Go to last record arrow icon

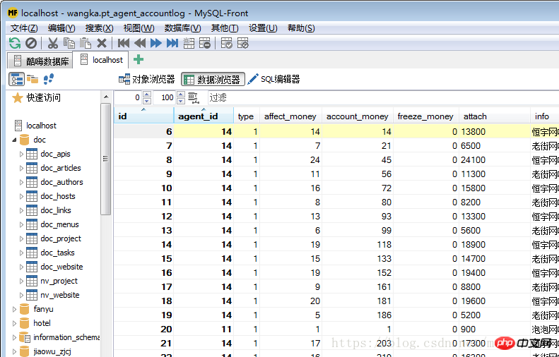click(172, 43)
